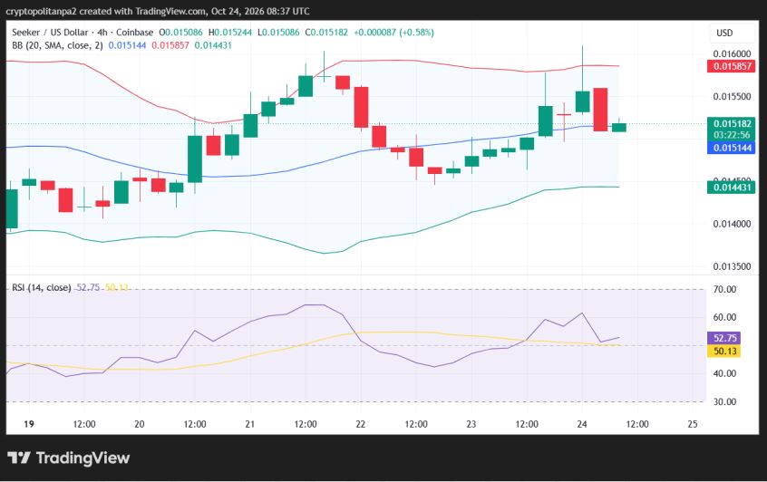Click the latest green candle on Oct 24
This screenshot has width=767, height=482.
pos(619,127)
